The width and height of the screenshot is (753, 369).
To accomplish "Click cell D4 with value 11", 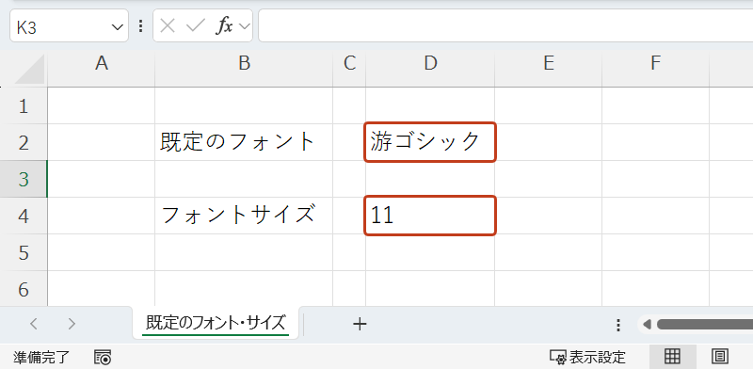I will [430, 216].
